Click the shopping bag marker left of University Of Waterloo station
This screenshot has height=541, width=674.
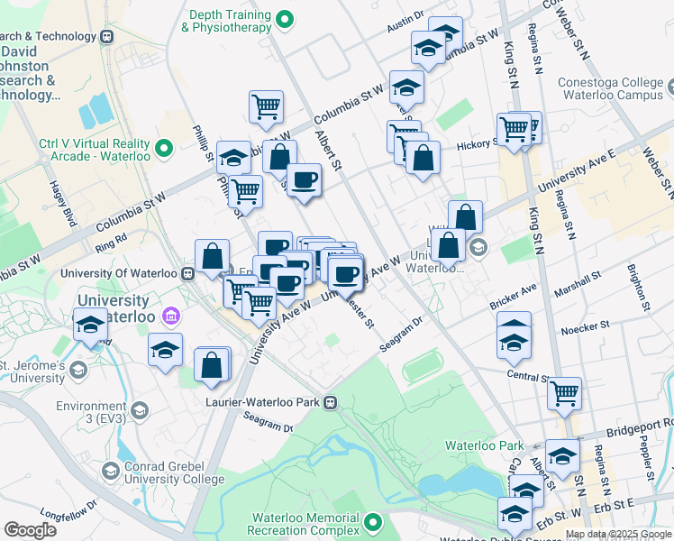click(212, 259)
